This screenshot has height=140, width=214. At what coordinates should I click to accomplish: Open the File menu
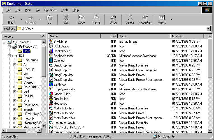pos(9,10)
